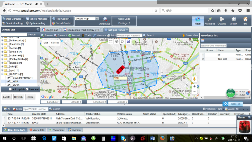
Task: Enable the Auto update checkbox
Action: pos(10,89)
